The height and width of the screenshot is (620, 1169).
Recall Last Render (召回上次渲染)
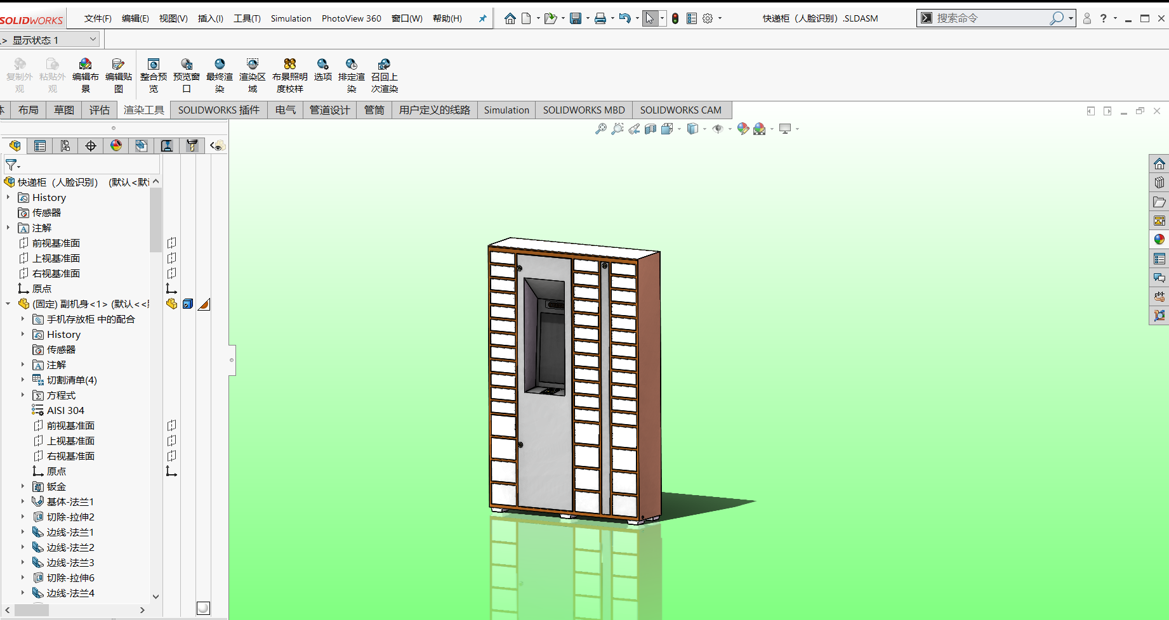(385, 75)
